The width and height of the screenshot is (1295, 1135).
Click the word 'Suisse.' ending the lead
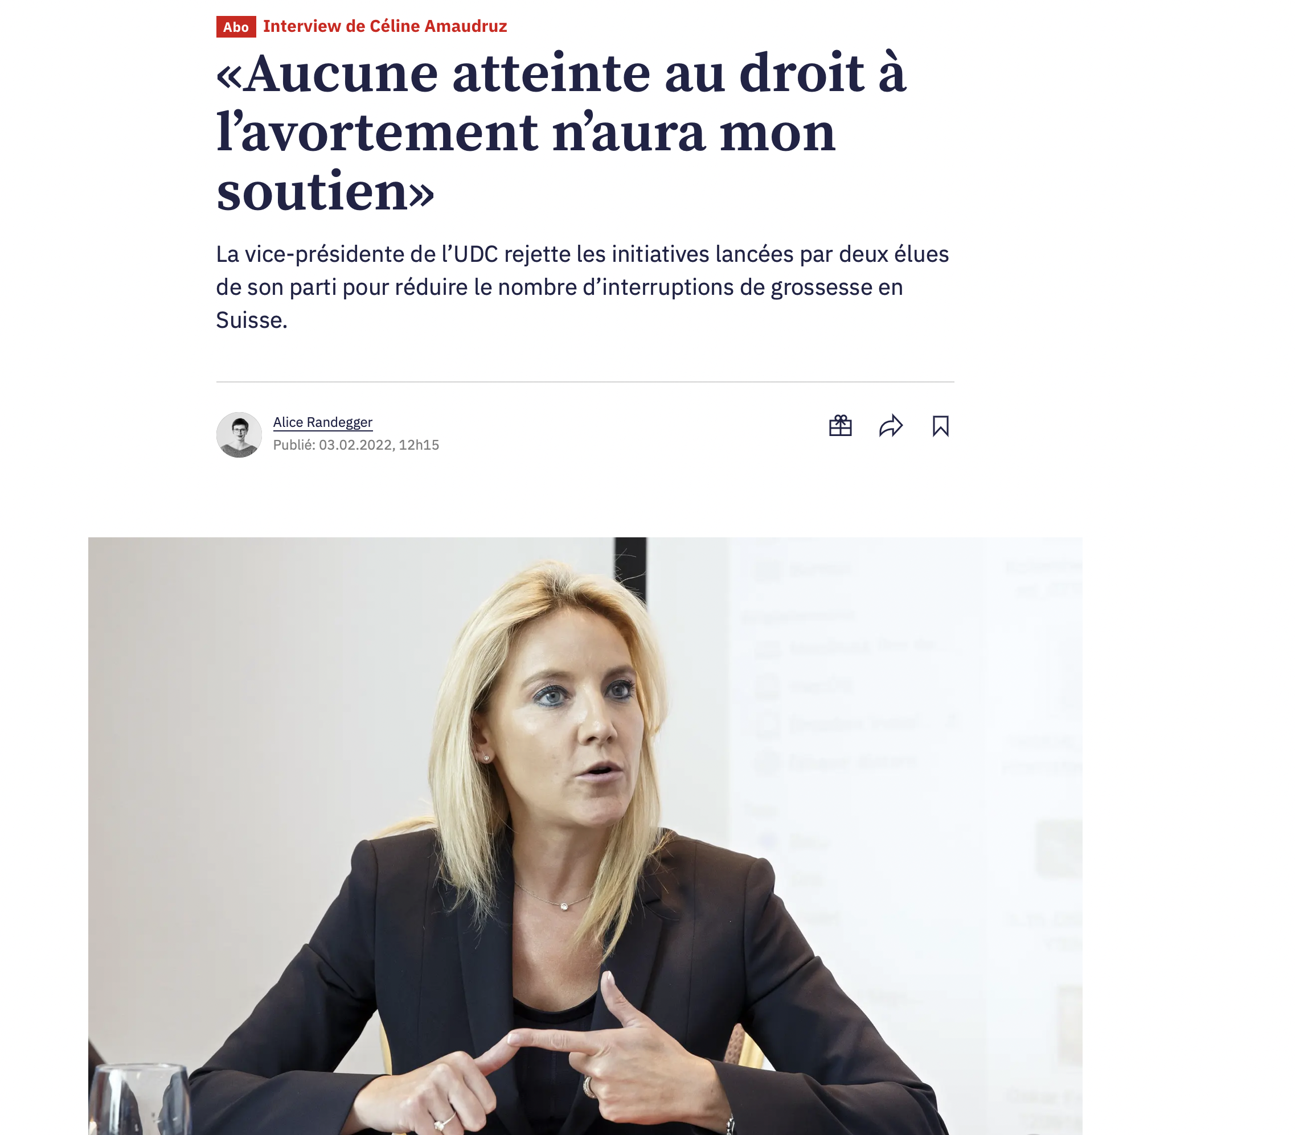[x=252, y=320]
